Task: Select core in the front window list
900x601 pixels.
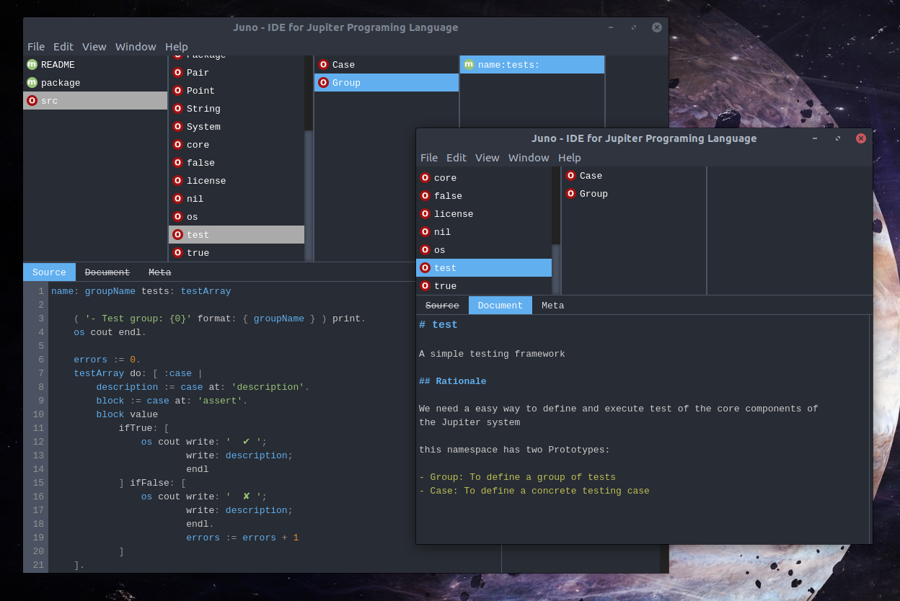Action: pos(484,178)
